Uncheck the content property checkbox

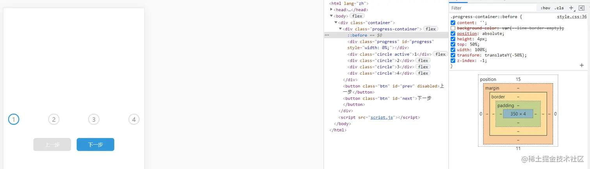(x=453, y=23)
